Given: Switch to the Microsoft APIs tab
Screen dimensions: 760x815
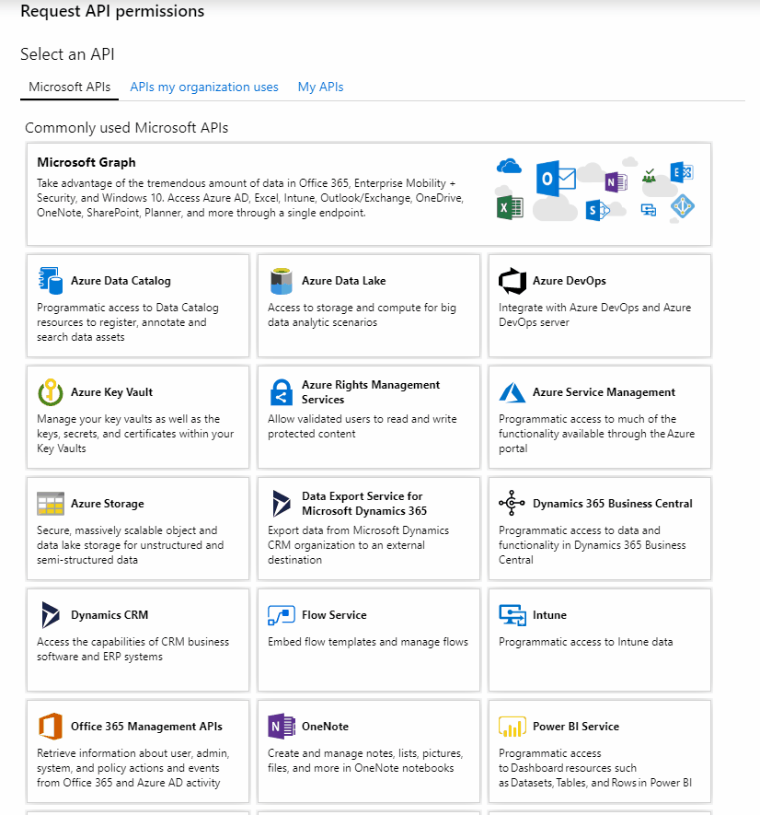Looking at the screenshot, I should point(70,87).
